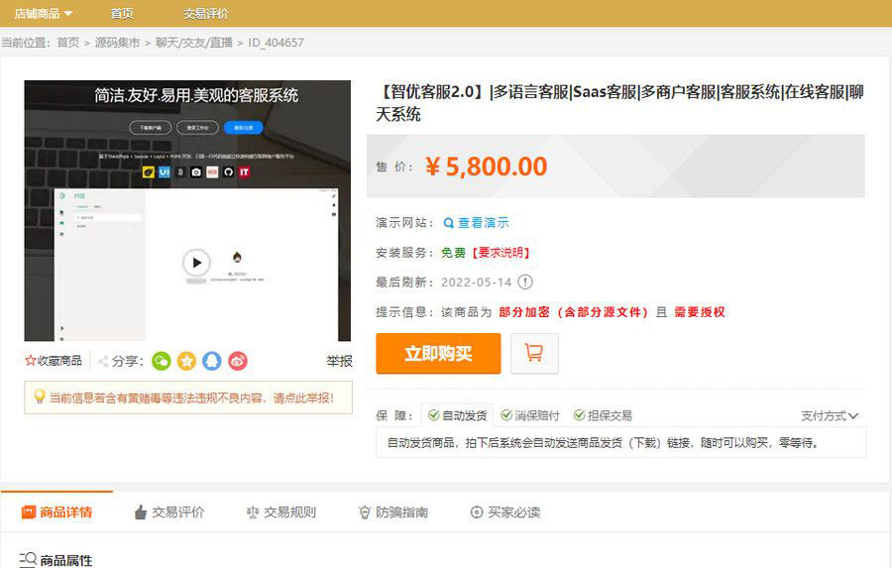Go to 源码集市 in breadcrumb
The width and height of the screenshot is (892, 568).
[x=117, y=43]
